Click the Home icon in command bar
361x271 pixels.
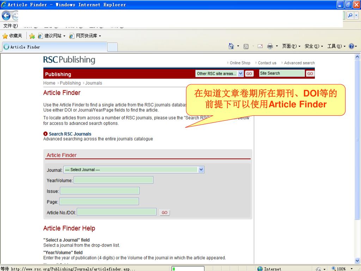[231, 46]
